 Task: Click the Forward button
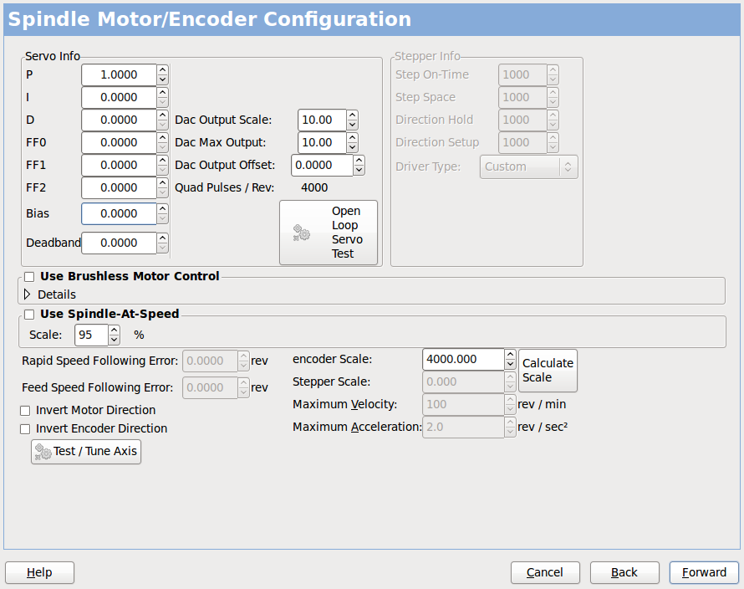point(704,572)
